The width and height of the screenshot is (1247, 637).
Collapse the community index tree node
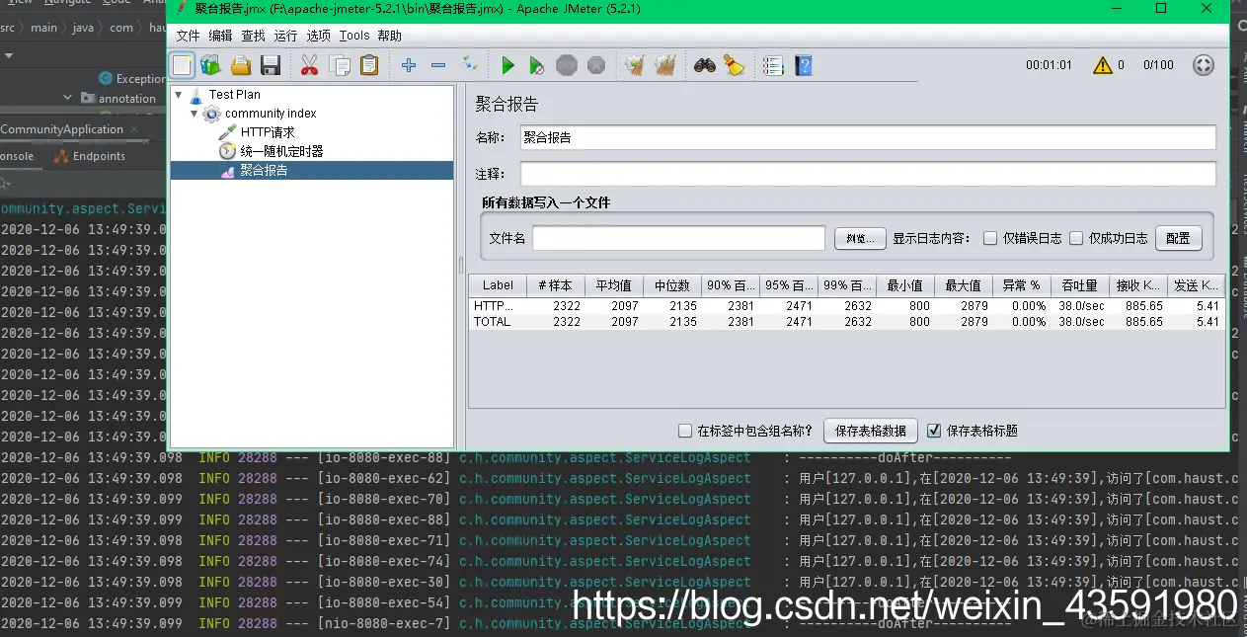tap(194, 114)
